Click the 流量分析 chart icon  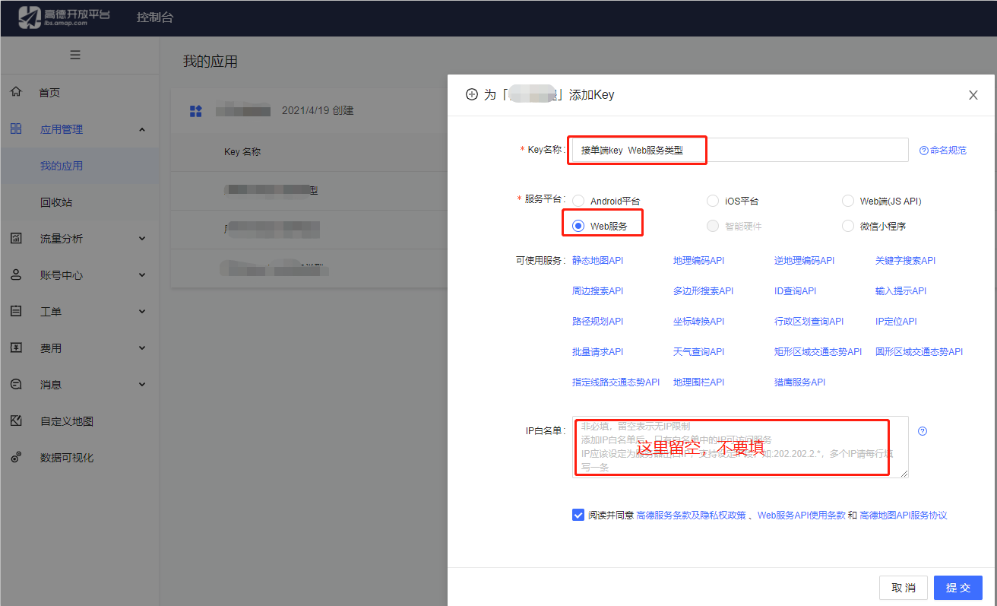click(x=16, y=238)
